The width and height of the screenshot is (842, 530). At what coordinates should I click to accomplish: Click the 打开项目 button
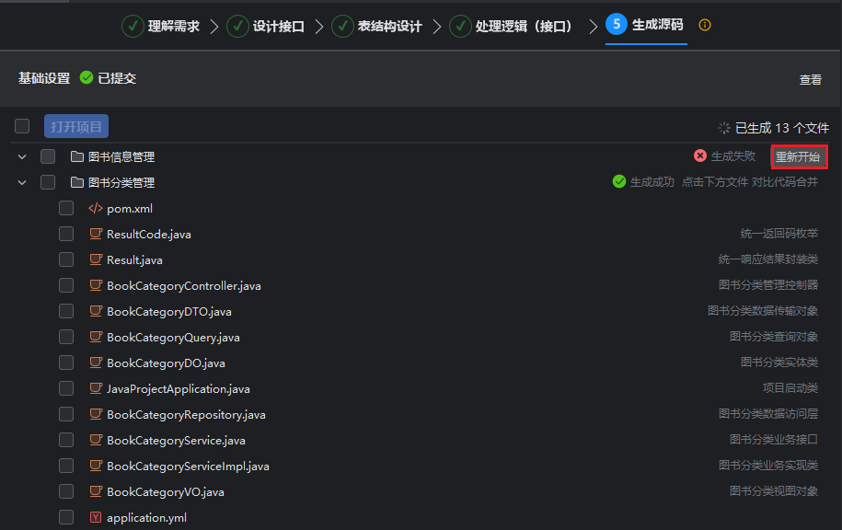click(76, 127)
